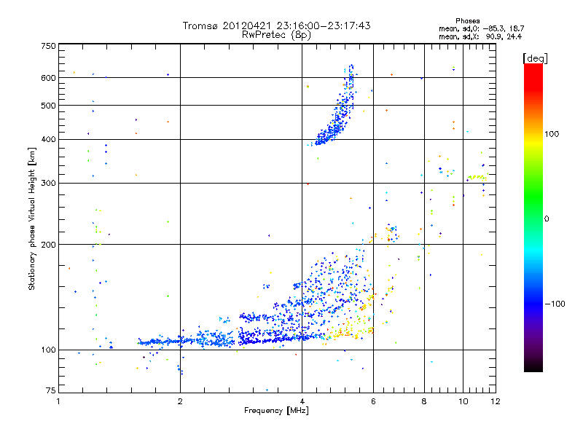Click the plot title 'Tromsø 20120421 23:16:00-23:17:43'
Viewport: 583px width, 437px height.
(x=276, y=25)
